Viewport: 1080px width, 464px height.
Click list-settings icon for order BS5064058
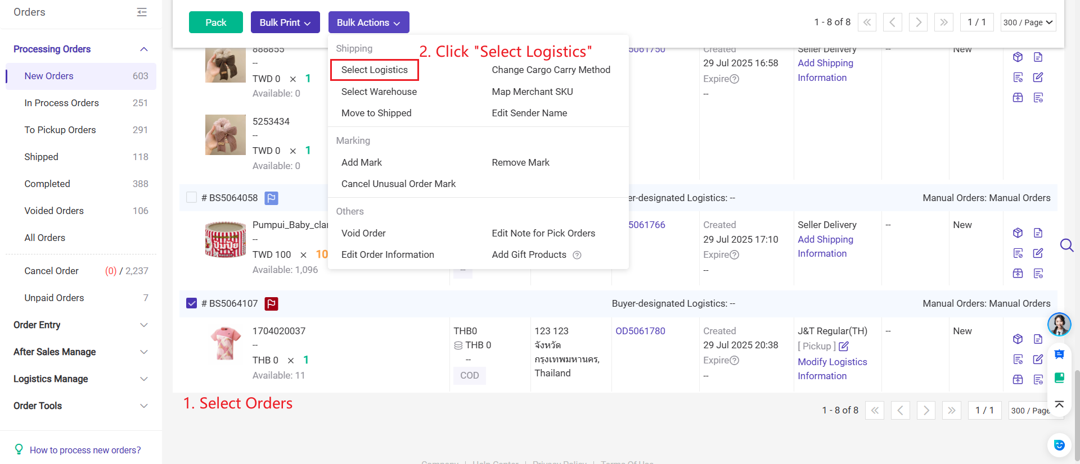(x=1038, y=273)
